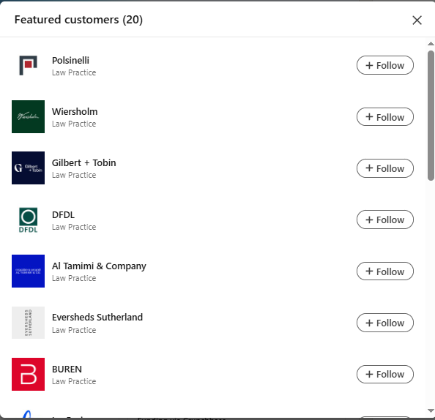Open the DFDL company name link
435x420 pixels.
63,215
